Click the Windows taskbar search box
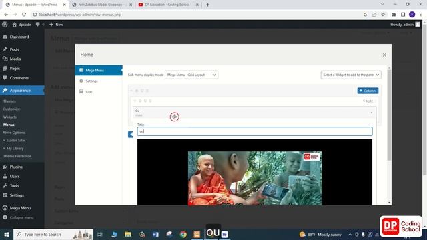The image size is (427, 240). click(x=53, y=234)
